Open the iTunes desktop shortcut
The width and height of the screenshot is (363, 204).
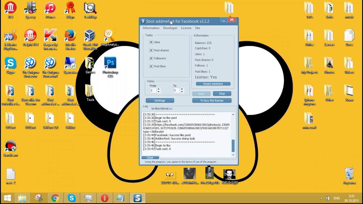pyautogui.click(x=50, y=10)
